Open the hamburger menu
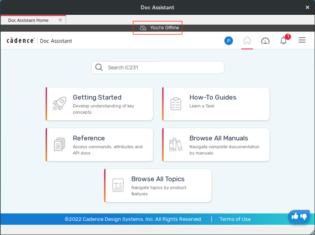The width and height of the screenshot is (315, 235). point(302,40)
